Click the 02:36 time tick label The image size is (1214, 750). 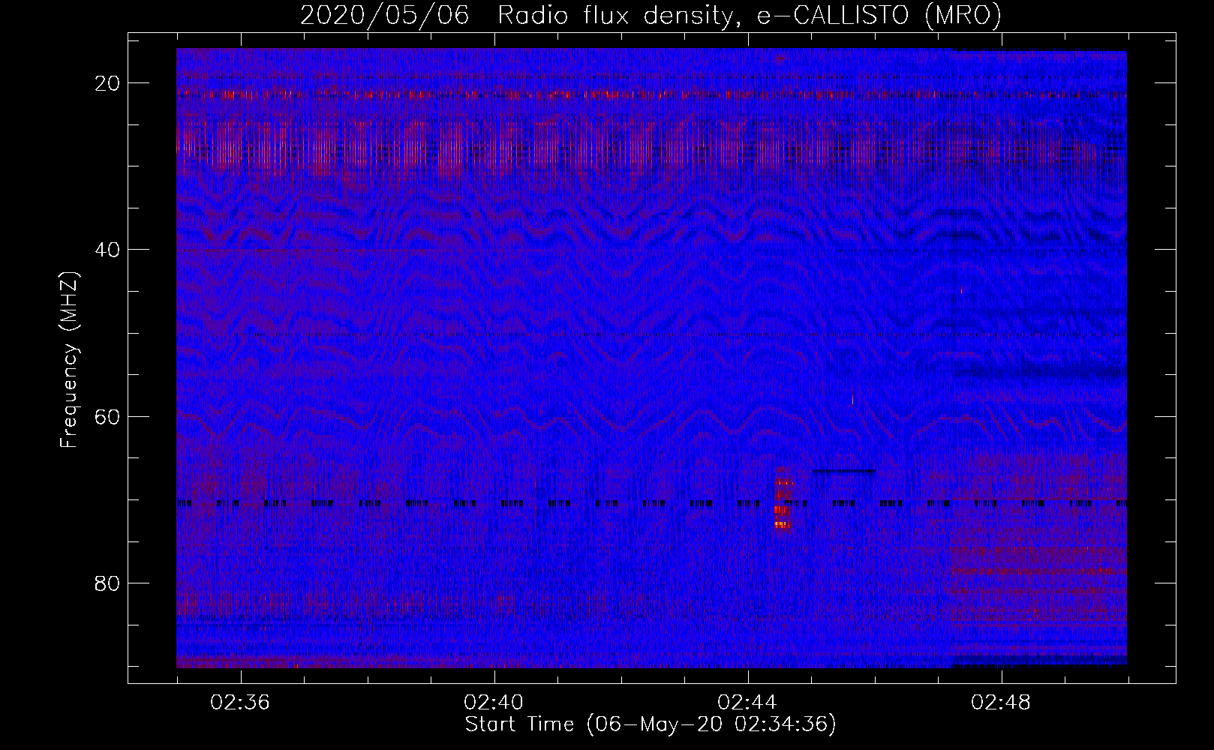(x=240, y=703)
